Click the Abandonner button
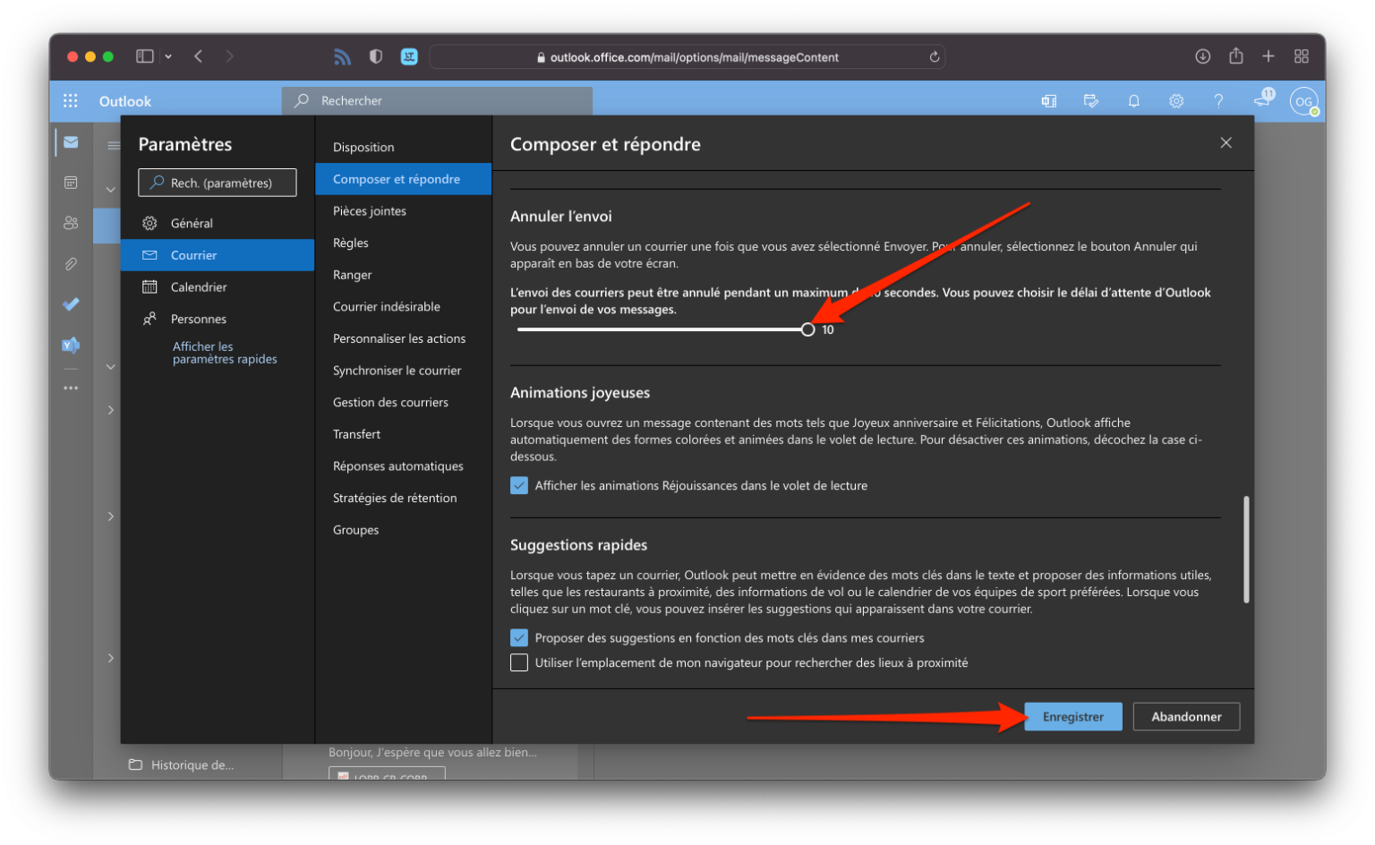The image size is (1375, 845). click(1186, 717)
